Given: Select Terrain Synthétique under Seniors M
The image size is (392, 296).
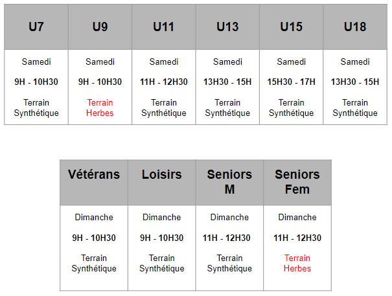Looking at the screenshot, I should coord(229,263).
